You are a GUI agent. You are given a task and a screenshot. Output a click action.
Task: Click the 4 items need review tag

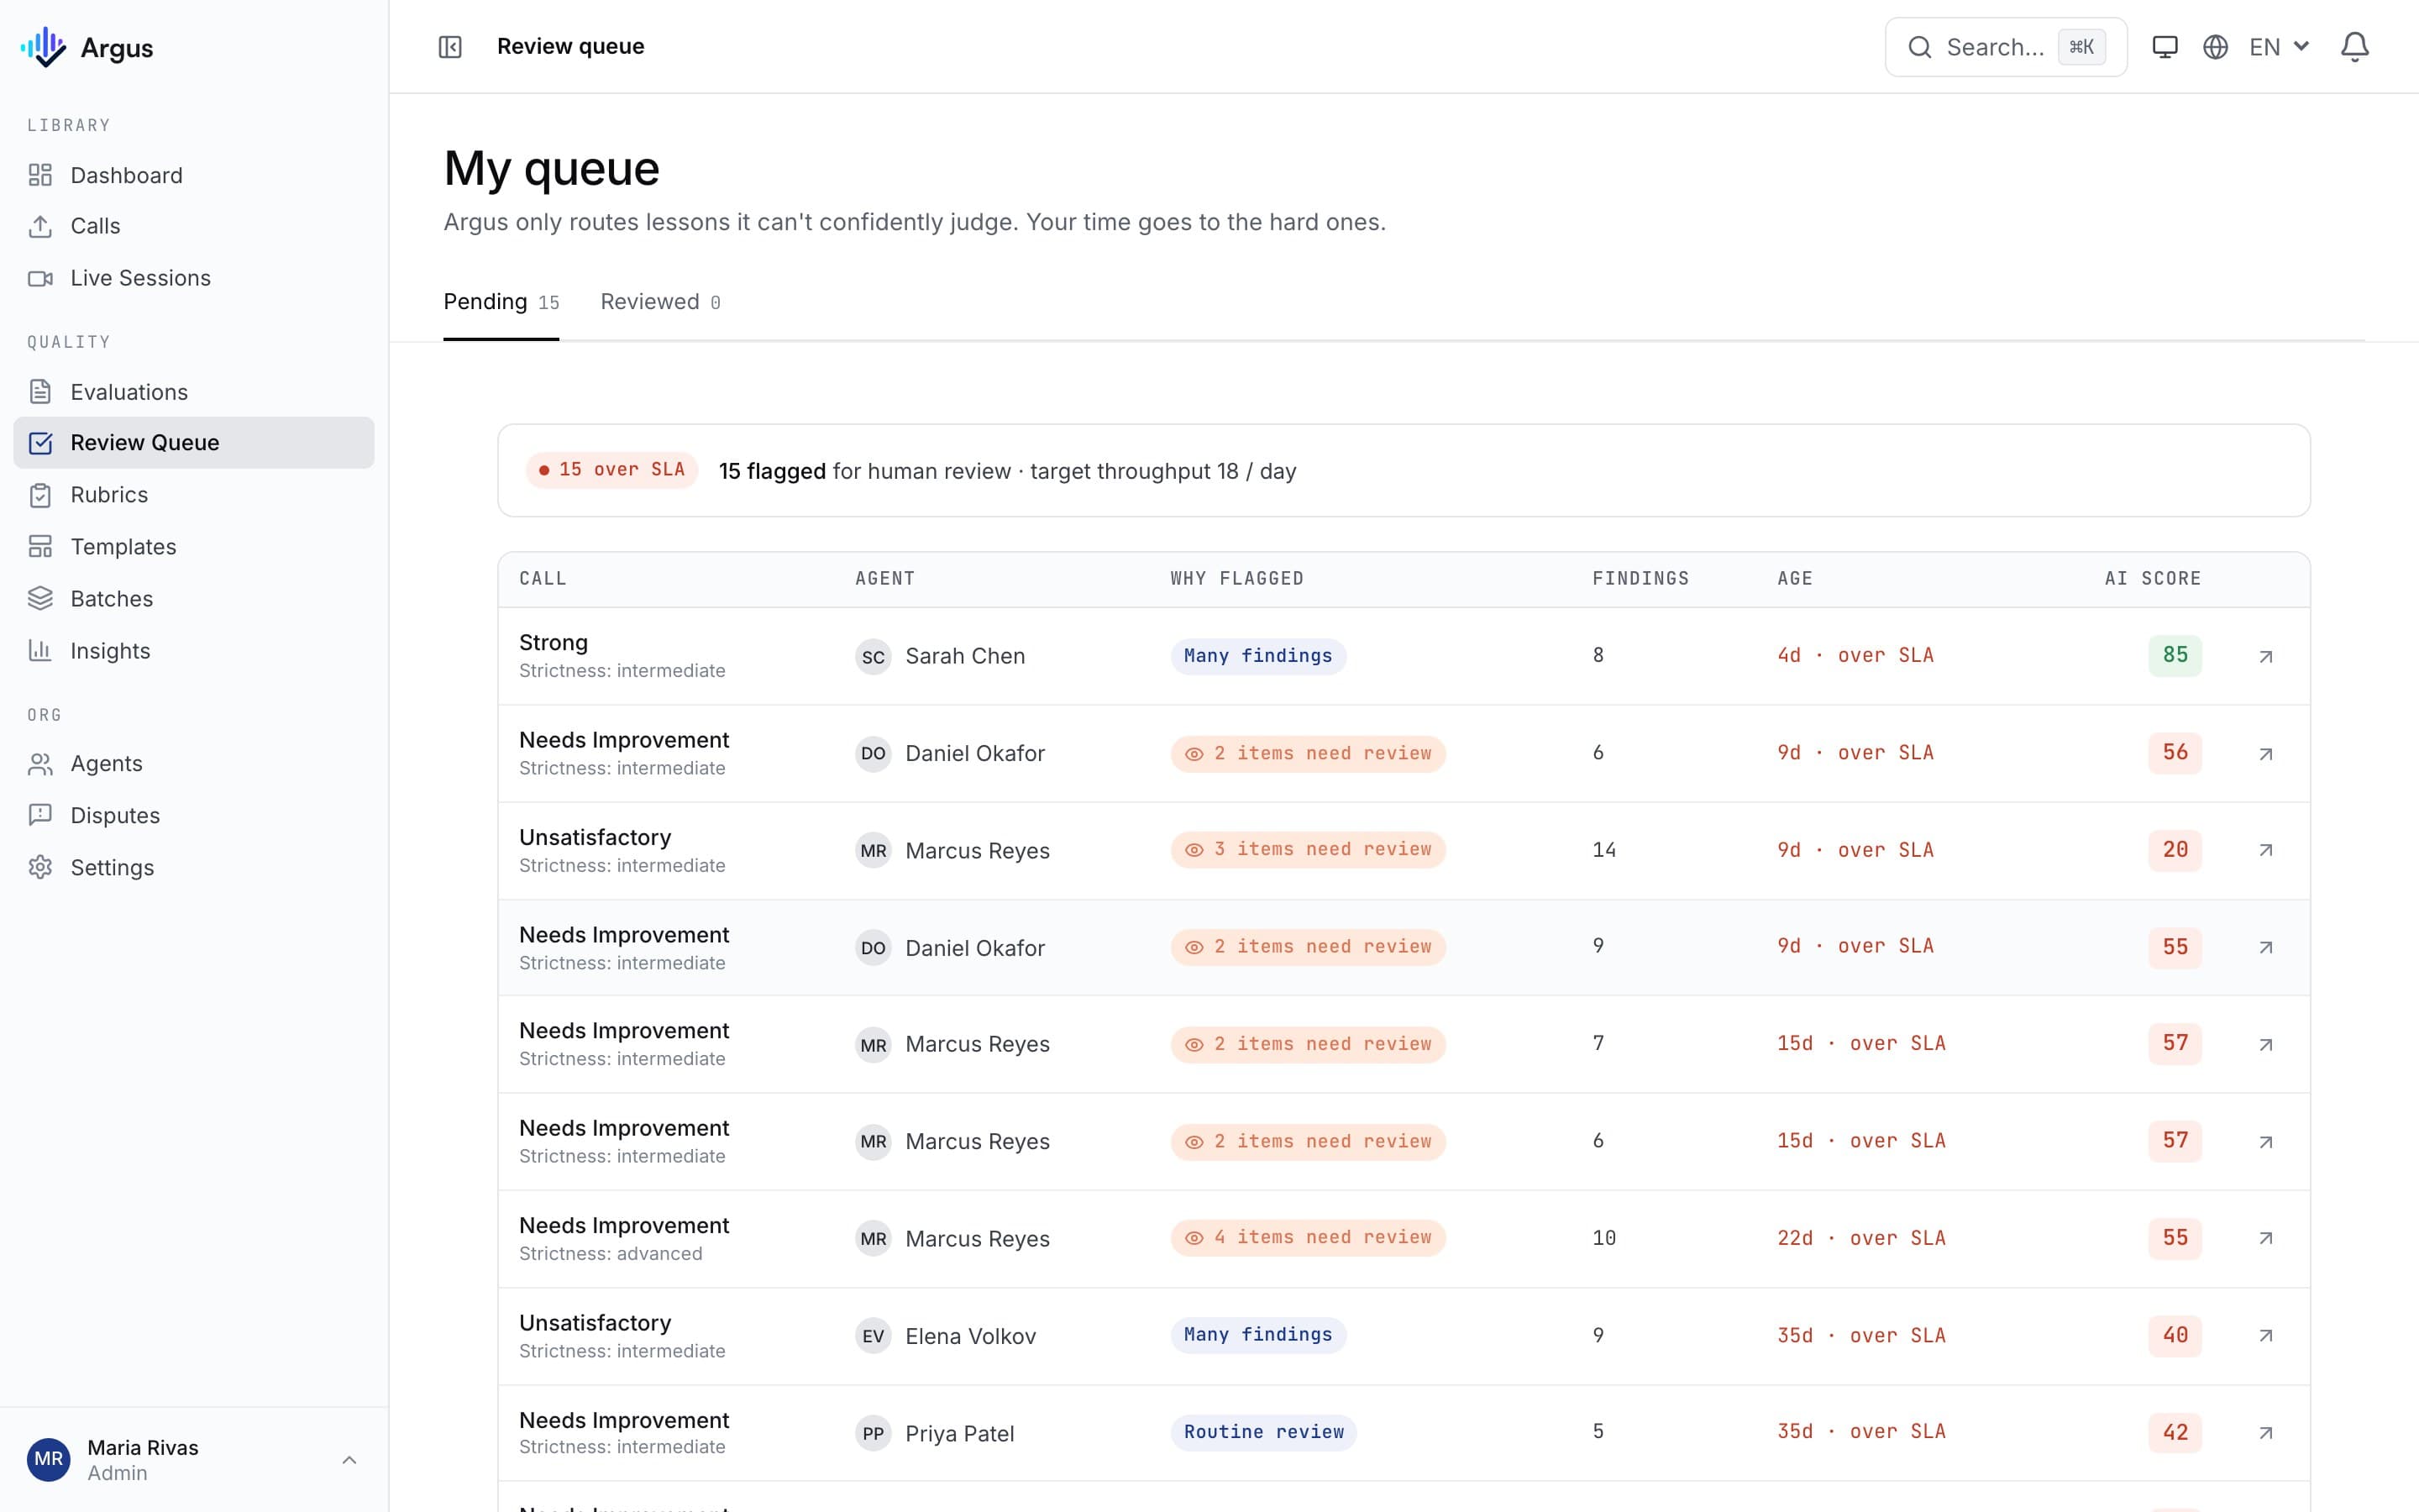1308,1238
